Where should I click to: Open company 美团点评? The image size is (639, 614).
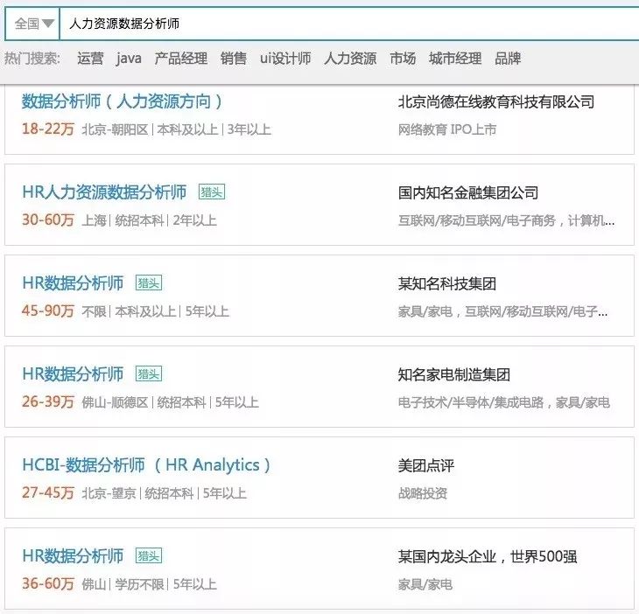[x=426, y=465]
